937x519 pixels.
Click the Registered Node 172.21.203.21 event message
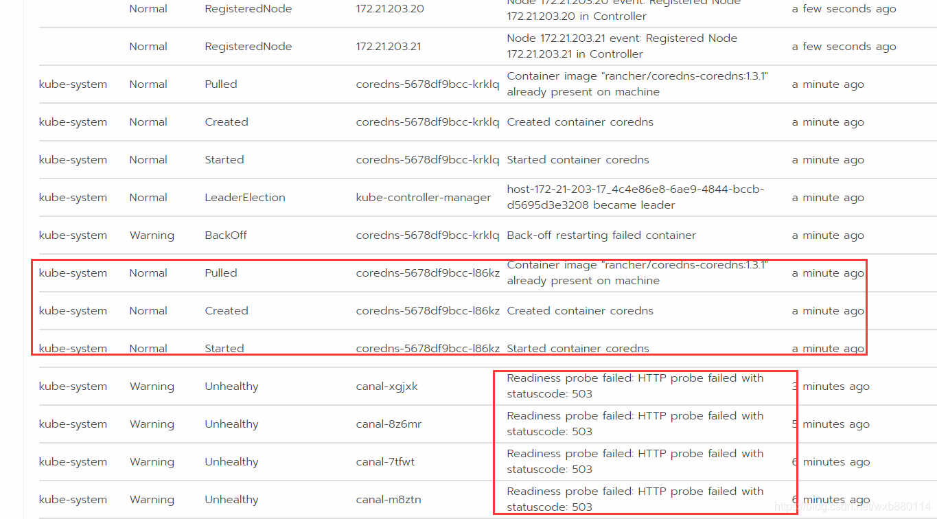tap(621, 45)
